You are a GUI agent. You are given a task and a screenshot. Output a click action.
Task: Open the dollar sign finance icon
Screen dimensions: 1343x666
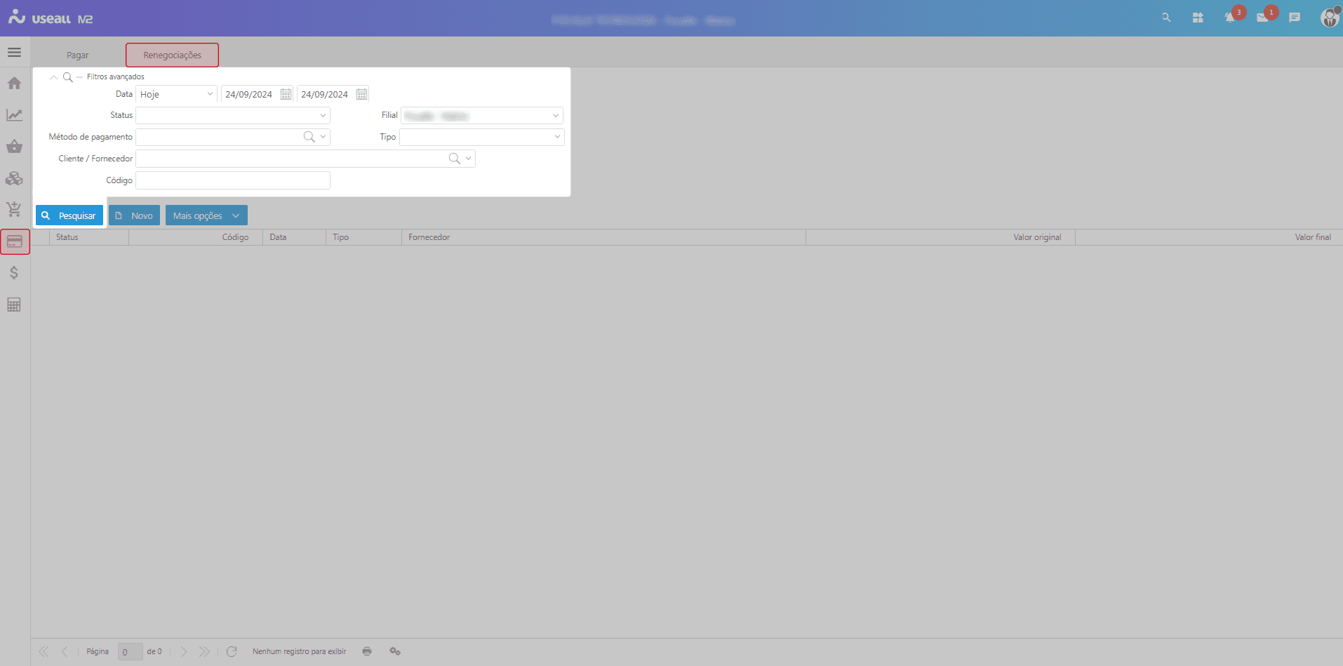tap(14, 273)
